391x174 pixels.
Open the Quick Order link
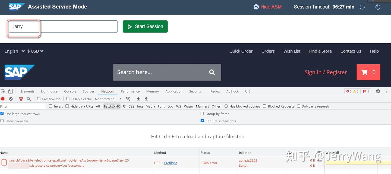(x=241, y=51)
